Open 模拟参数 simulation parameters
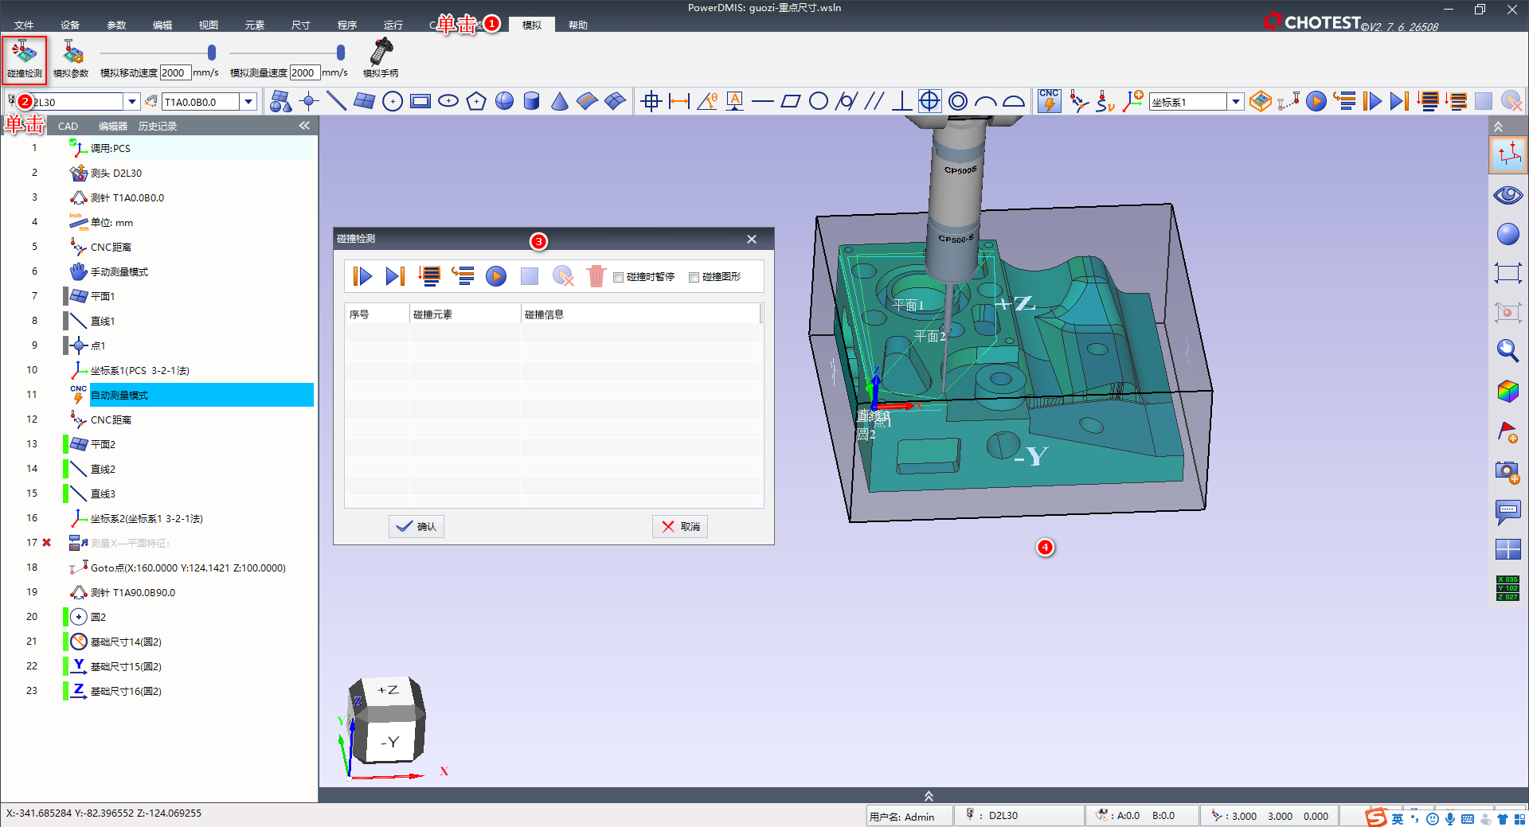1529x827 pixels. (x=71, y=59)
